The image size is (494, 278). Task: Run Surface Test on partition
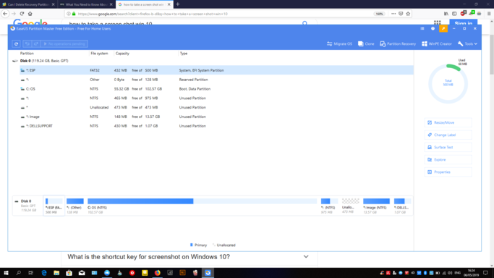(448, 147)
